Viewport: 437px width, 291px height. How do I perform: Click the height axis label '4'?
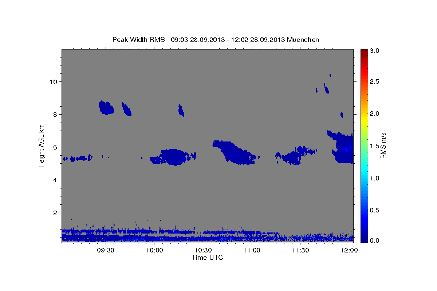(54, 180)
